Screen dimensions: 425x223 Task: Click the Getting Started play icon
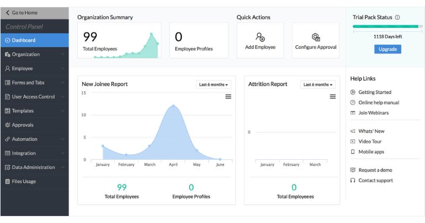click(x=353, y=92)
